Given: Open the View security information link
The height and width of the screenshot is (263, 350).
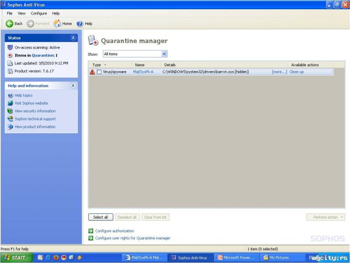Looking at the screenshot, I should [35, 111].
